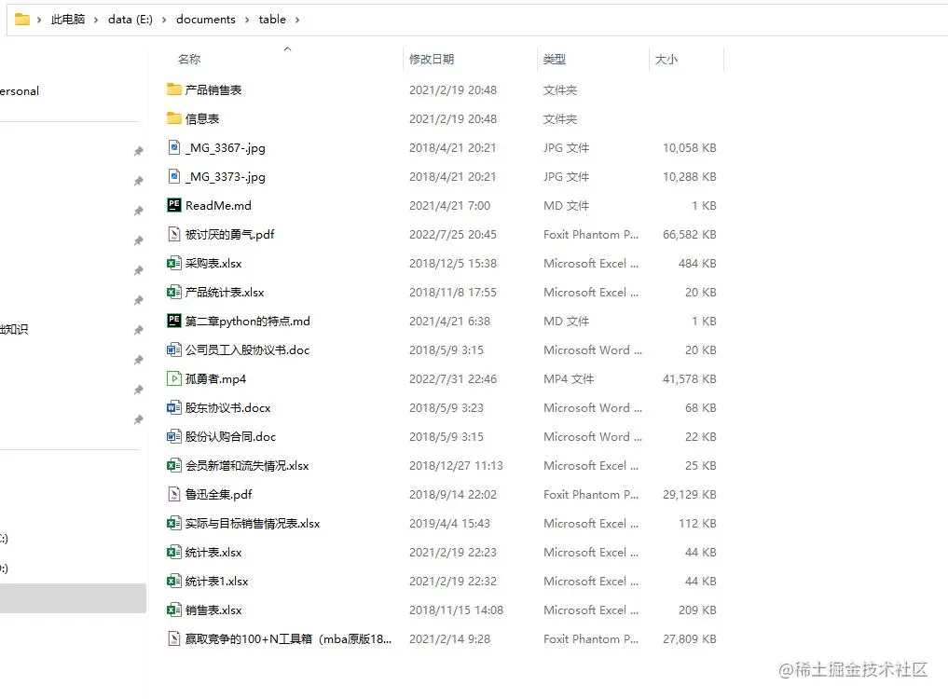Screen dimensions: 948x699
Task: Navigate to documents via the breadcrumb
Action: pos(205,19)
